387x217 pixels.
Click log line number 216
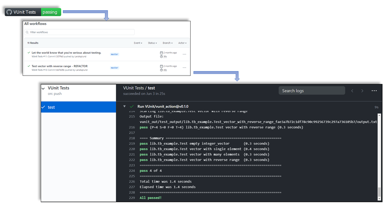click(x=132, y=127)
